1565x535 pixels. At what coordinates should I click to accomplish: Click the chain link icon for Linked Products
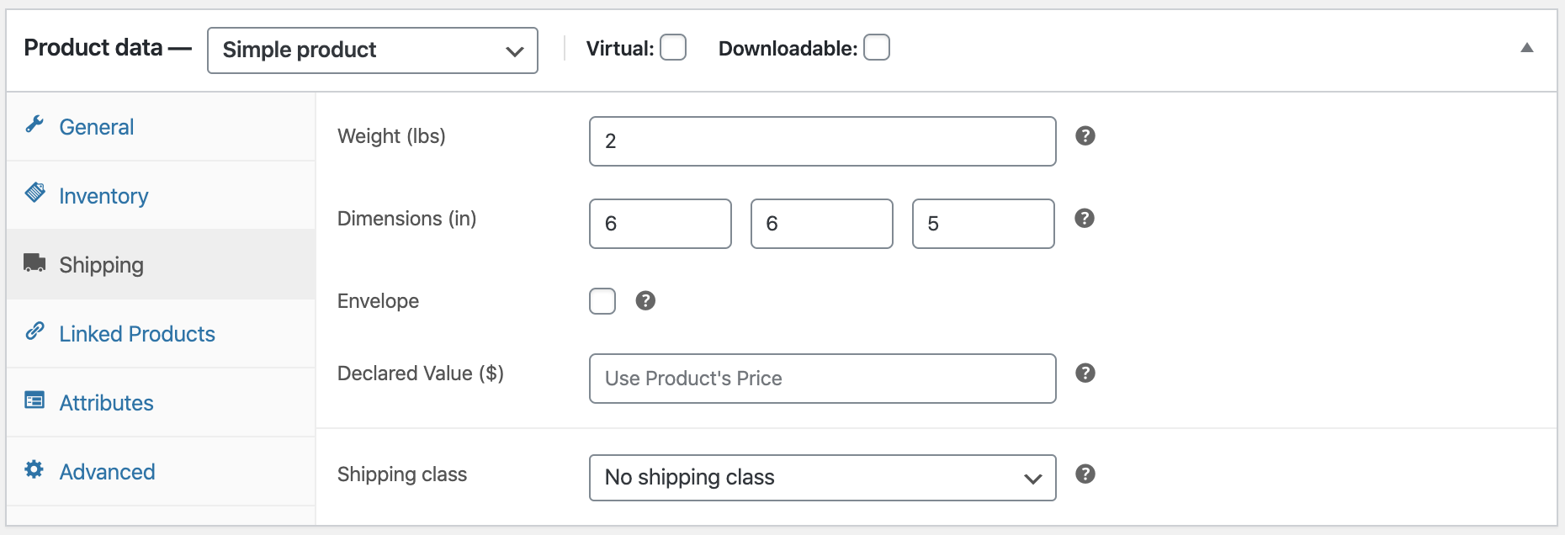click(34, 331)
